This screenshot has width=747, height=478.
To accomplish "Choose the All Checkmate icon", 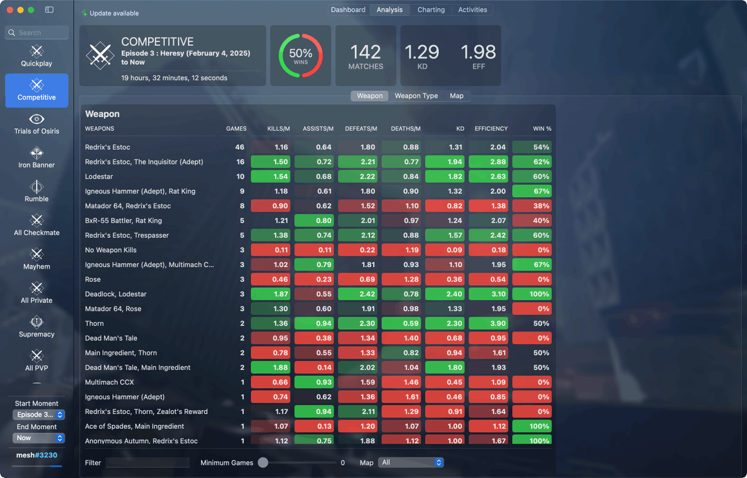I will click(x=37, y=220).
